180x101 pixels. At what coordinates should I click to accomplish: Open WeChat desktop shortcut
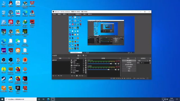click(x=18, y=42)
